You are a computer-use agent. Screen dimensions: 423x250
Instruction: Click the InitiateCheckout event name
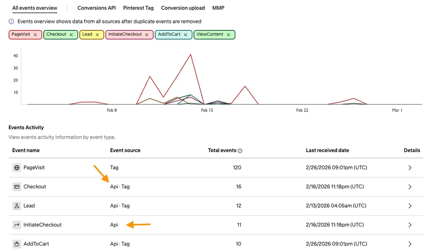[42, 225]
